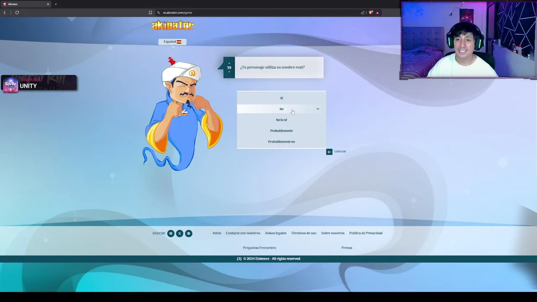The width and height of the screenshot is (537, 302).
Task: Click the TheFatRat Unity song overlay
Action: [39, 83]
